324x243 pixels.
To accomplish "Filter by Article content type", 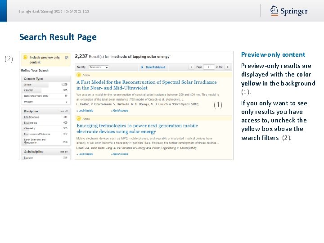I will coord(46,85).
